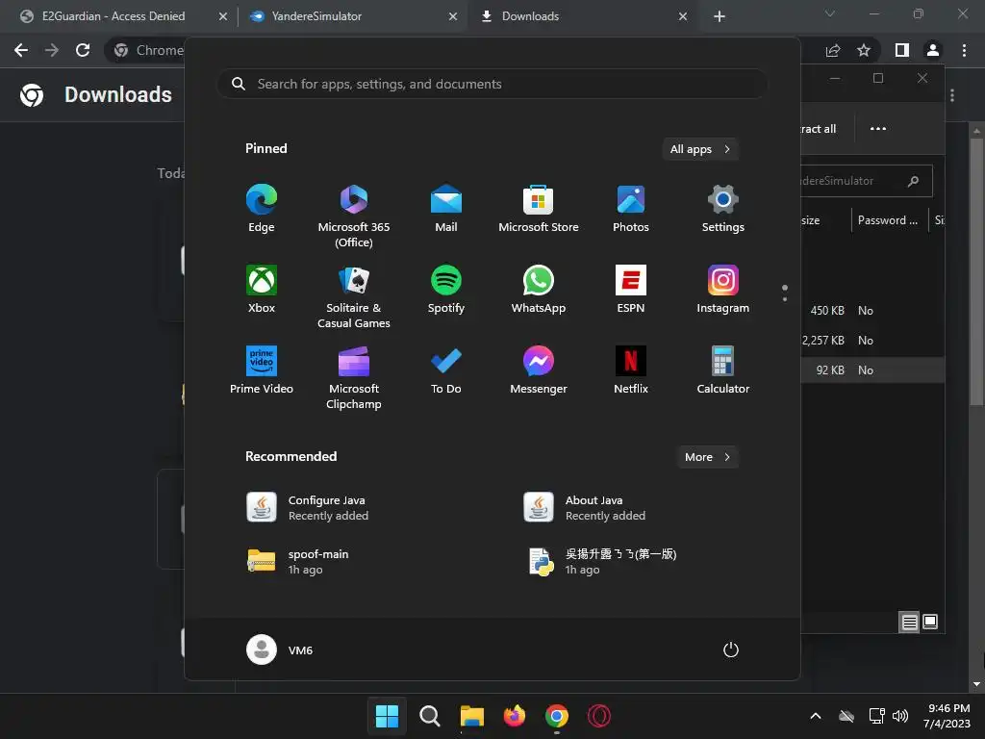Launch the Xbox app
This screenshot has width=985, height=739.
[262, 290]
